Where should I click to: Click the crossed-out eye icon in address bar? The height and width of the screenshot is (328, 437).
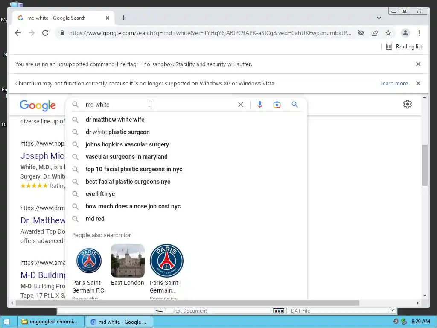(361, 33)
